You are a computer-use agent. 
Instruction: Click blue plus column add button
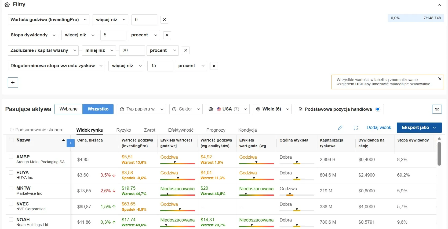(70, 143)
